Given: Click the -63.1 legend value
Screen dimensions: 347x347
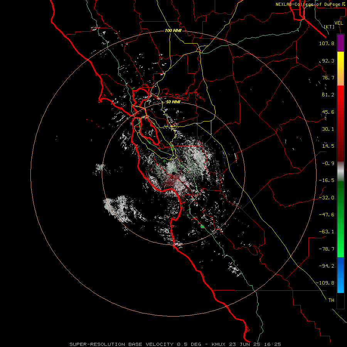Looking at the screenshot, I should pyautogui.click(x=327, y=232).
